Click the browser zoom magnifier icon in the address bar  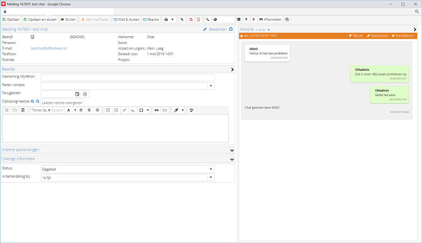(417, 11)
